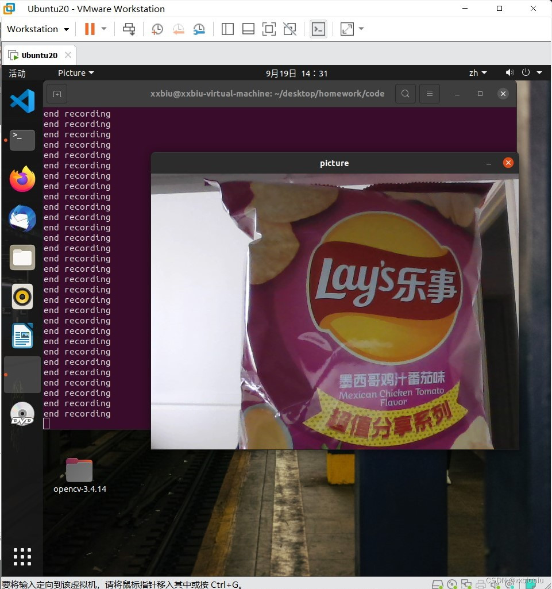Click the terminal title path text
This screenshot has height=589, width=552.
coord(267,94)
